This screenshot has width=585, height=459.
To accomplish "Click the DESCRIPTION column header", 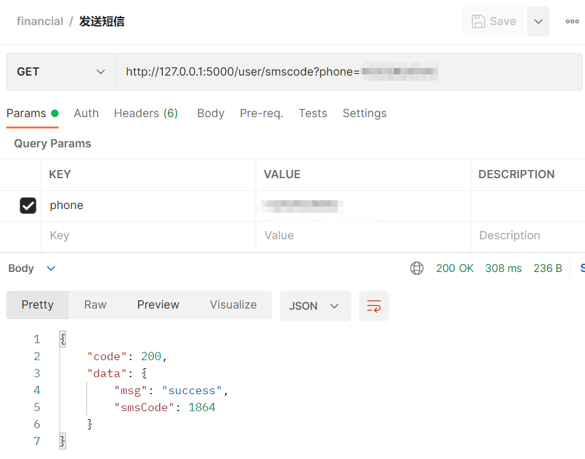I will pos(516,174).
